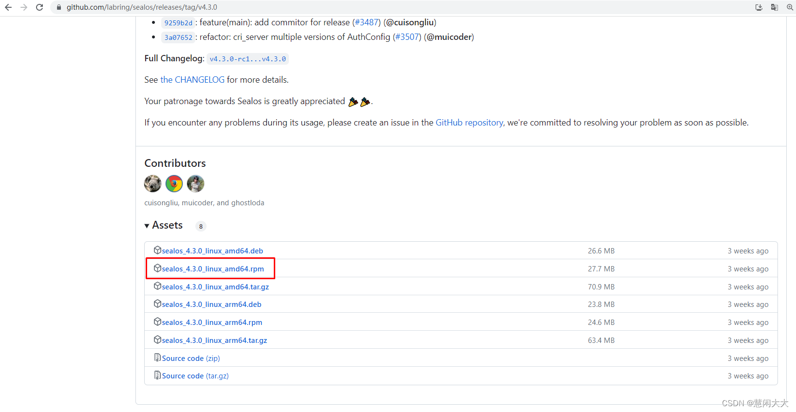Viewport: 796px width, 412px height.
Task: Click the Assets count badge 8
Action: [201, 226]
